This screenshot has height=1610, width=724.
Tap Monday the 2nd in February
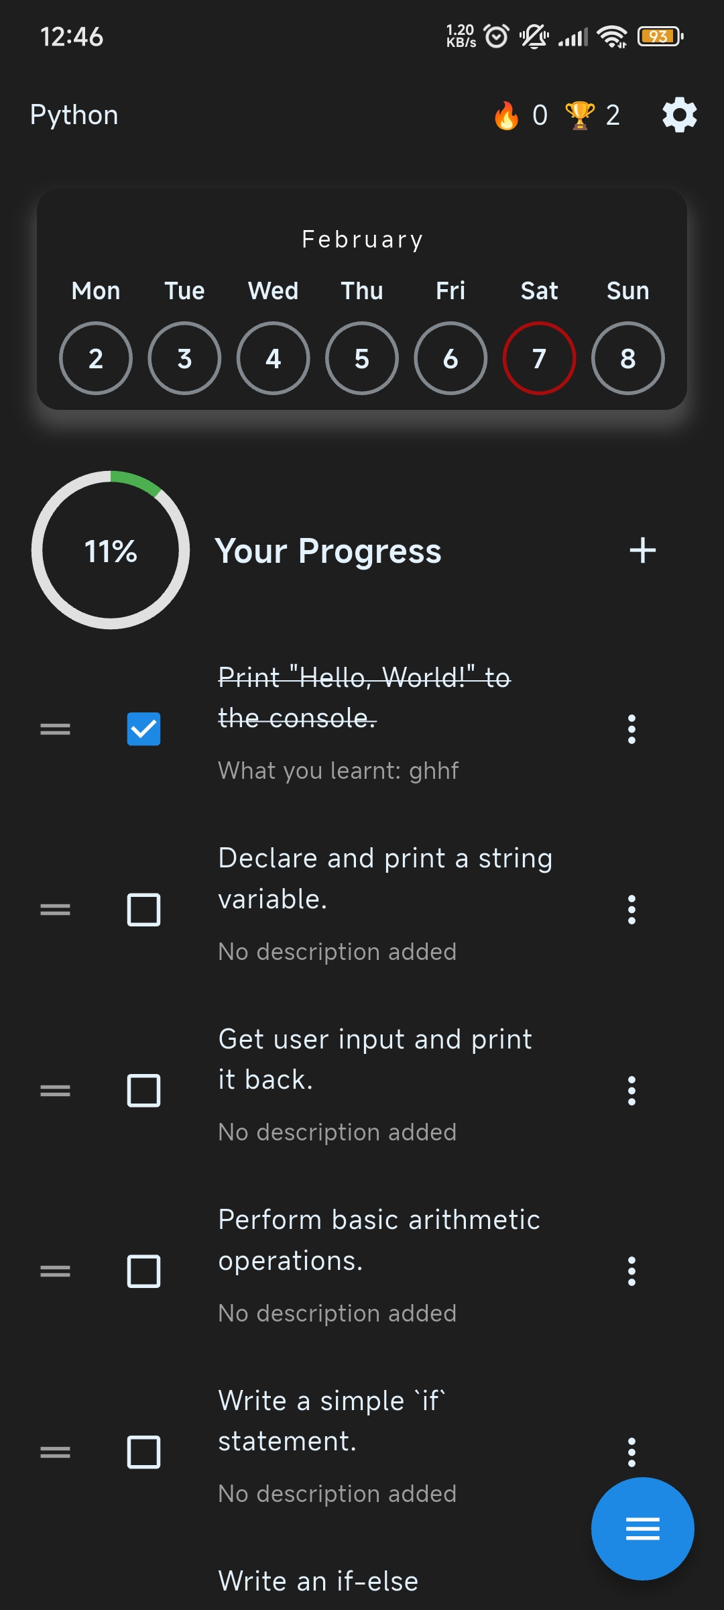pos(95,358)
